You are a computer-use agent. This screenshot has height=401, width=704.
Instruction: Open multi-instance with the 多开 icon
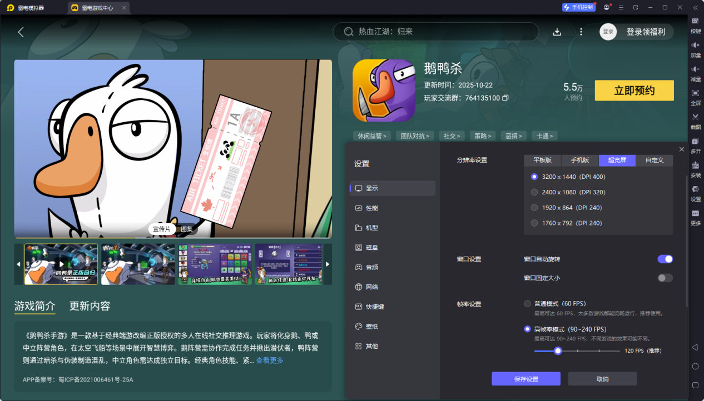[694, 146]
